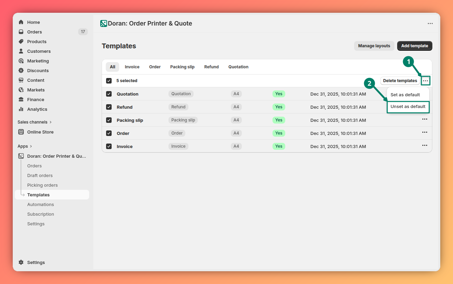Open the Invoice row actions menu
The image size is (453, 284).
(425, 146)
